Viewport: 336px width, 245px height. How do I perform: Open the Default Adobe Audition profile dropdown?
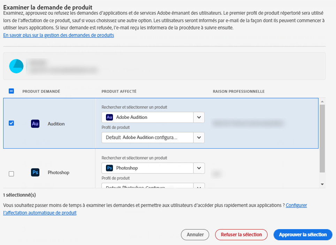[199, 137]
